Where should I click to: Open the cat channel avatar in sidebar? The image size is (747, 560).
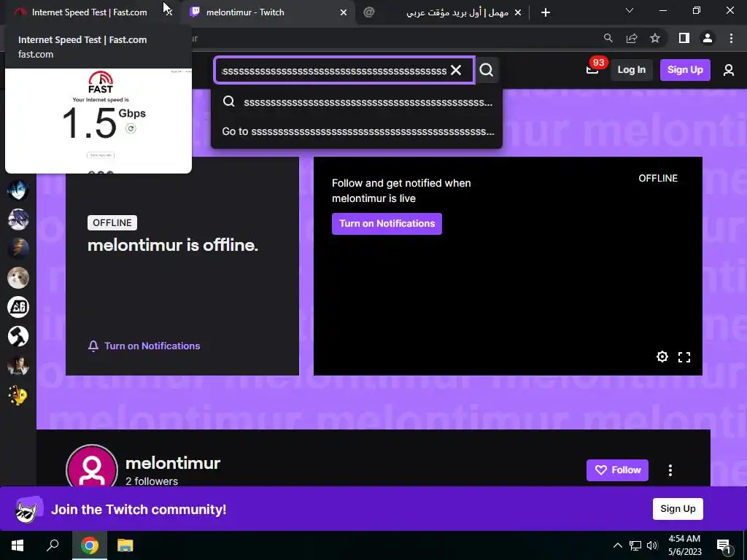click(18, 278)
